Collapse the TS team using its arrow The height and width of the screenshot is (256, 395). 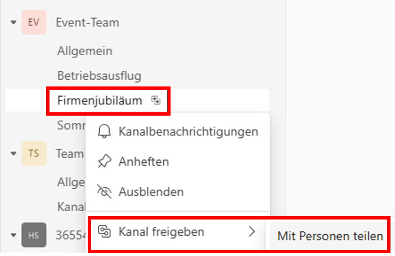point(14,153)
